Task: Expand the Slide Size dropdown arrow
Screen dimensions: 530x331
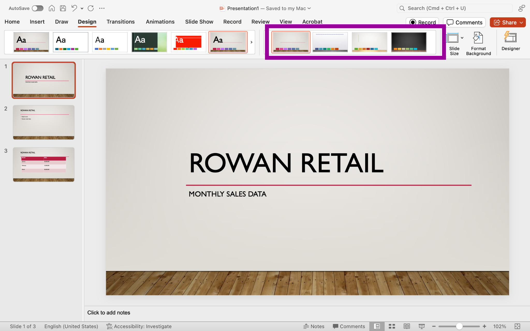Action: point(462,38)
